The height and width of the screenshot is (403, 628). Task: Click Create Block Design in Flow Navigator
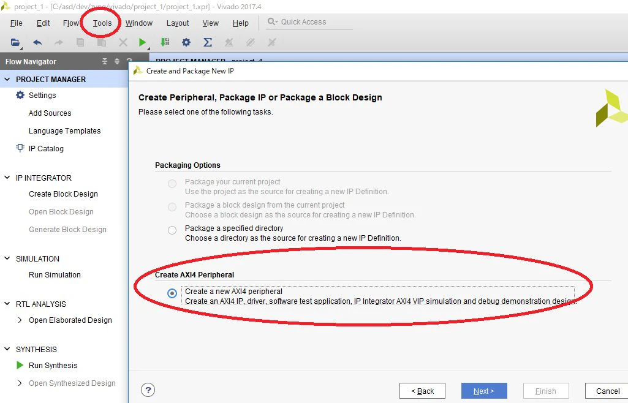pos(63,194)
